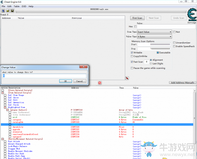The image size is (197, 159).
Task: Select the catalogIdx row label
Action: click(18, 122)
